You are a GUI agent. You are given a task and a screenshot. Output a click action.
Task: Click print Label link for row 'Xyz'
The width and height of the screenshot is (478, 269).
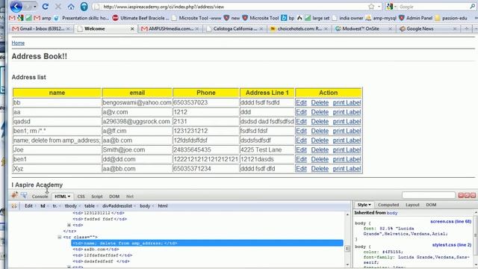347,169
